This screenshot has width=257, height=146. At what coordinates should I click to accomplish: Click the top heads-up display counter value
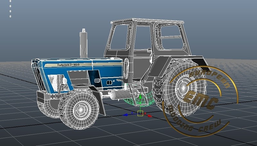(10, 2)
